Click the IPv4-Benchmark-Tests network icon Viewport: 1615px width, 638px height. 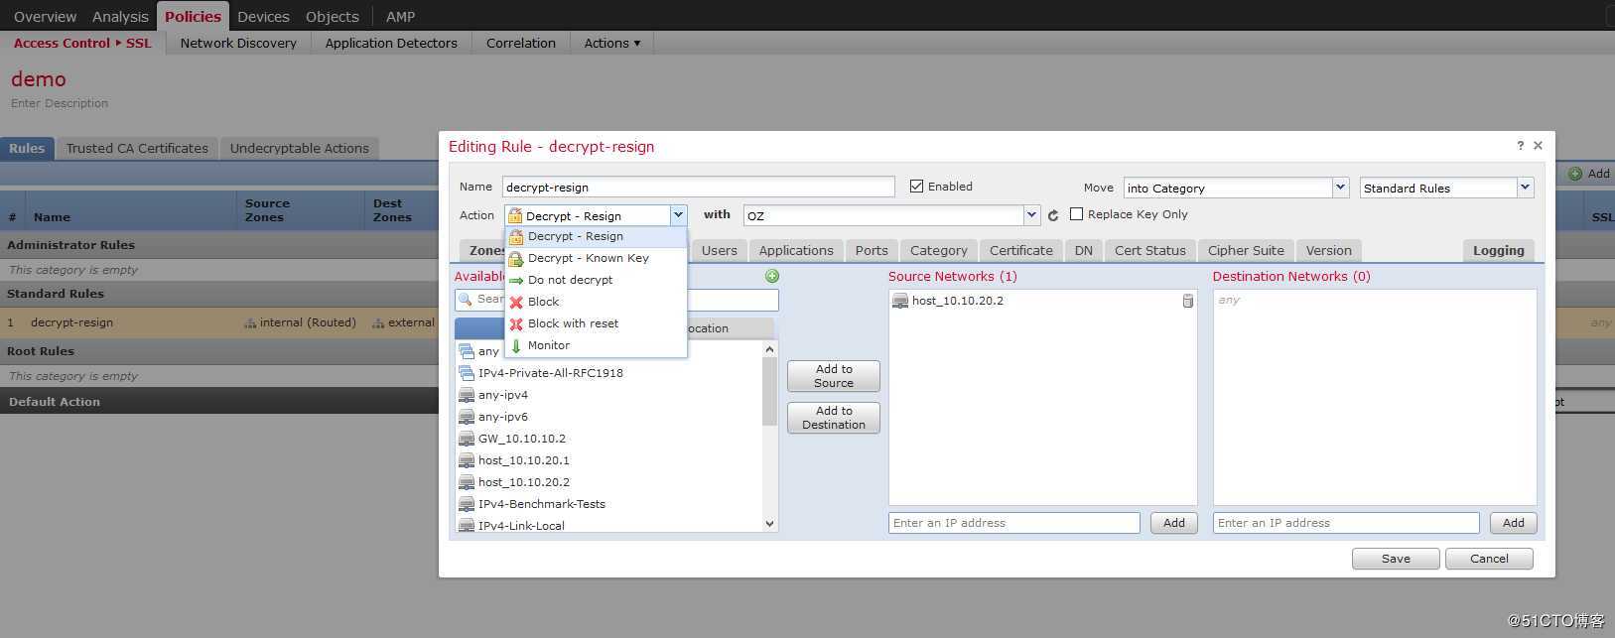pyautogui.click(x=467, y=504)
